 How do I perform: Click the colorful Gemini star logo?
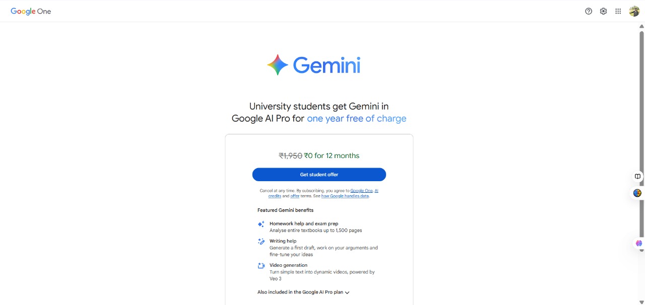click(277, 65)
